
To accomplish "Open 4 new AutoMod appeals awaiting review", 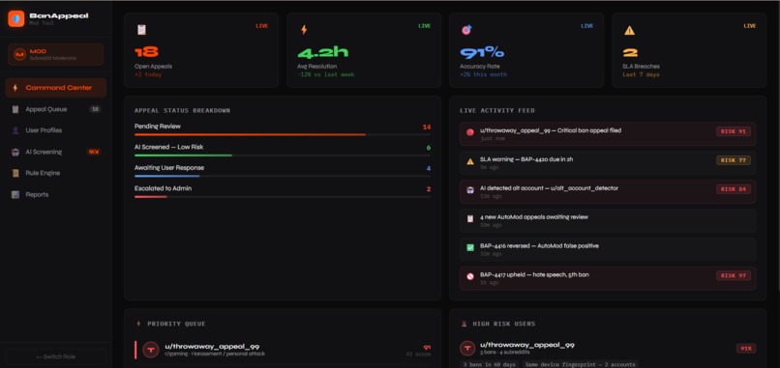I will (x=608, y=220).
